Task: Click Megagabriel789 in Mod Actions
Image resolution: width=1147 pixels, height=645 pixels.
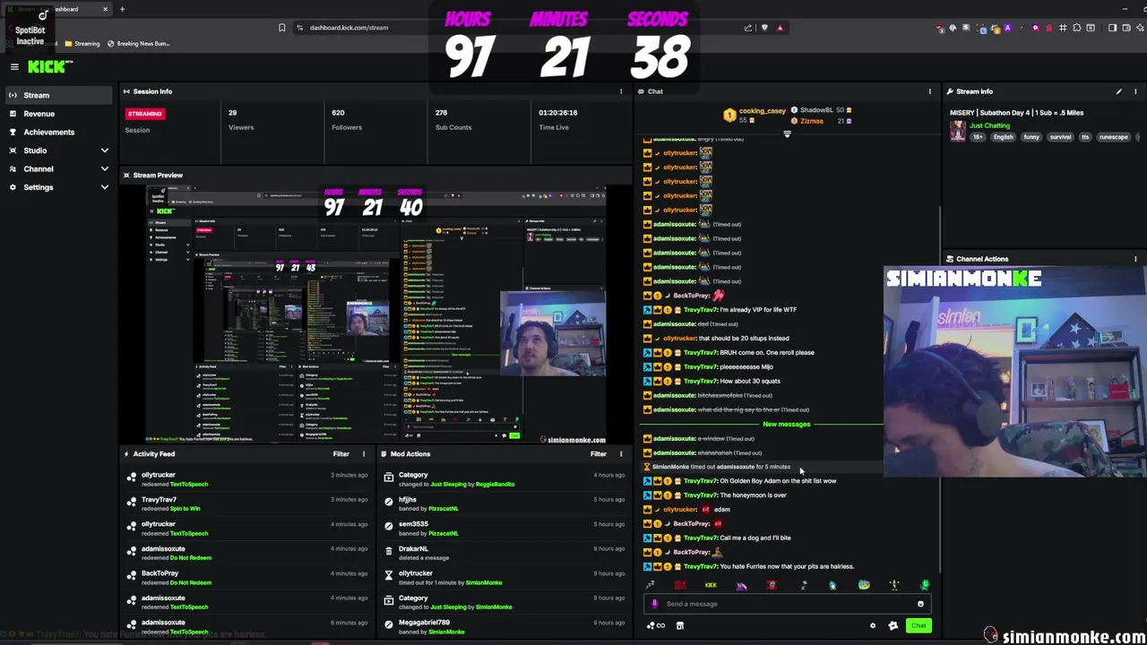Action: 424,623
